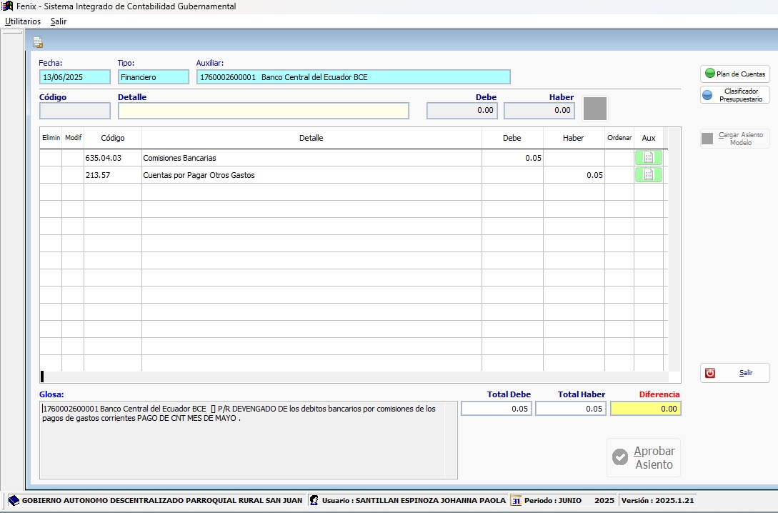This screenshot has height=513, width=778.
Task: Click the Cargar Asiento Modelo button
Action: point(734,139)
